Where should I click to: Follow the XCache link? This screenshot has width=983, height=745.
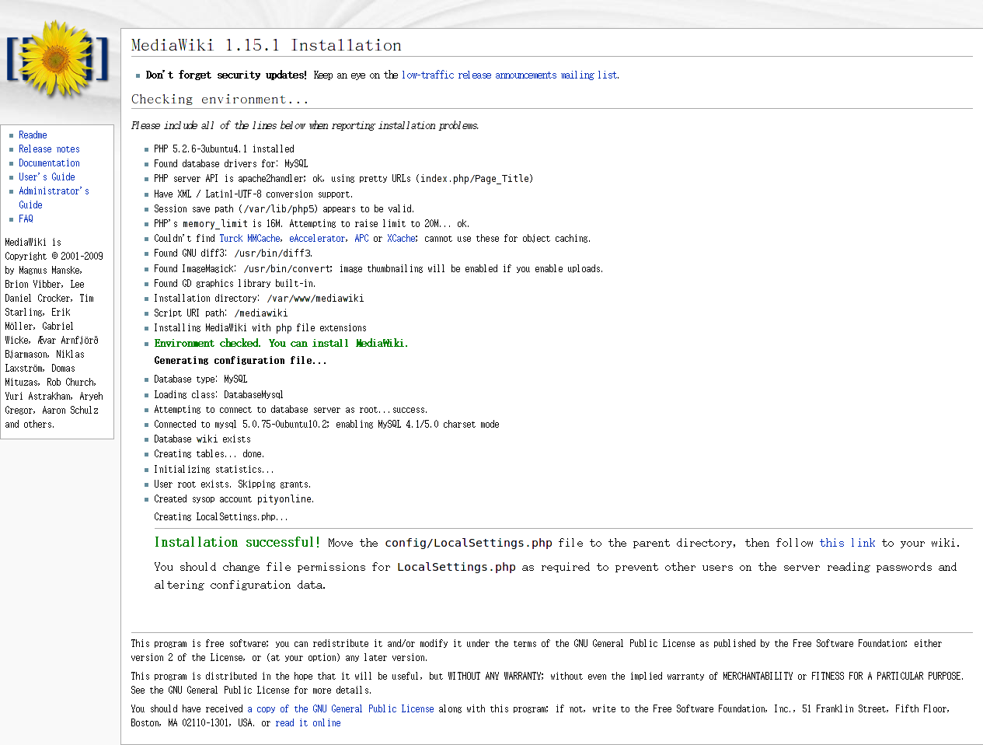(401, 239)
